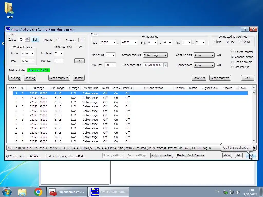Click the Clock corr ratio value field
This screenshot has height=197, width=263.
[x=153, y=65]
